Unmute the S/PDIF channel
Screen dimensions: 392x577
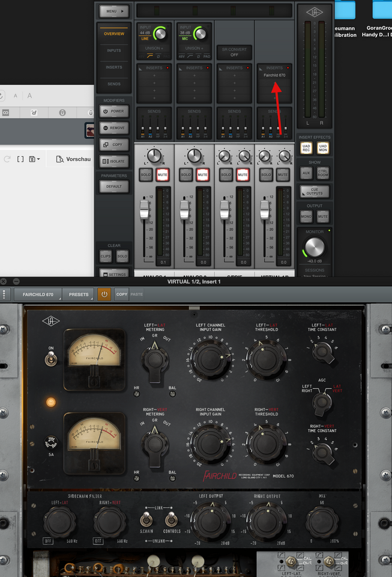[x=243, y=175]
